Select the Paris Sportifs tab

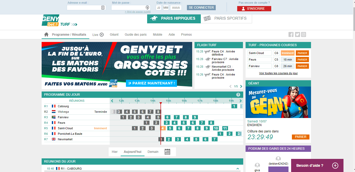226,18
